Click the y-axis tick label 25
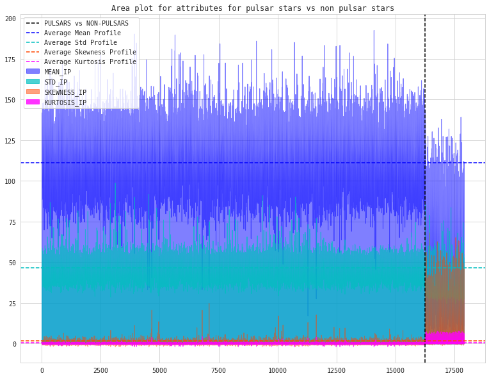 click(x=12, y=304)
